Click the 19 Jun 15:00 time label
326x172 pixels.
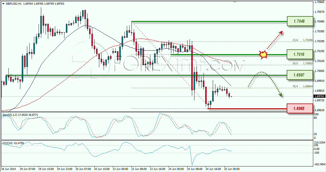pos(46,169)
